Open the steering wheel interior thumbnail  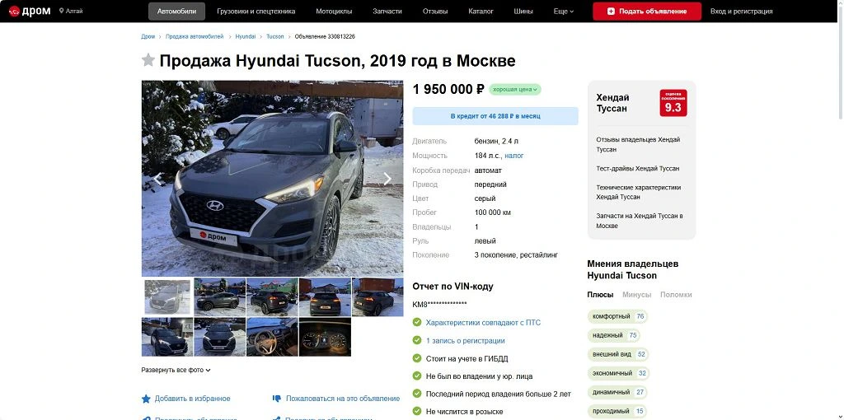[272, 337]
